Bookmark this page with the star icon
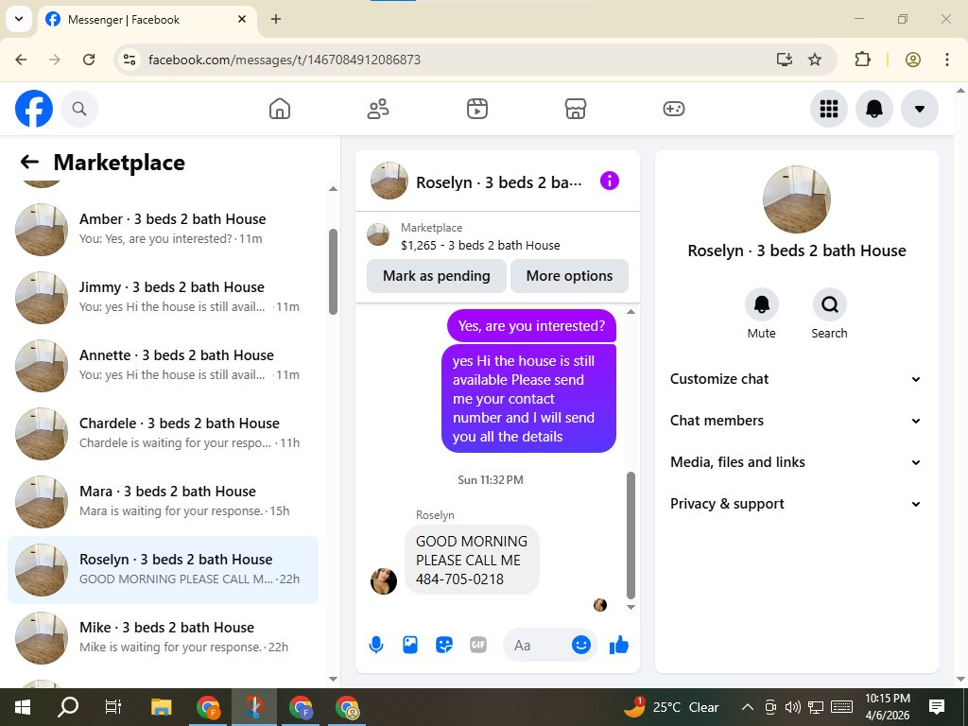The image size is (968, 726). [815, 60]
